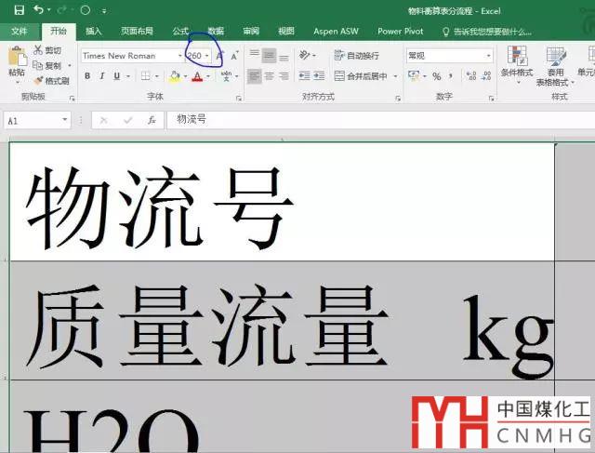Screen dimensions: 595x453
Task: Apply the yellow fill color
Action: (175, 76)
